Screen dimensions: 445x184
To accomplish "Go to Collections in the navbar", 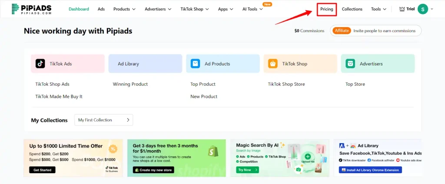I will pyautogui.click(x=352, y=9).
